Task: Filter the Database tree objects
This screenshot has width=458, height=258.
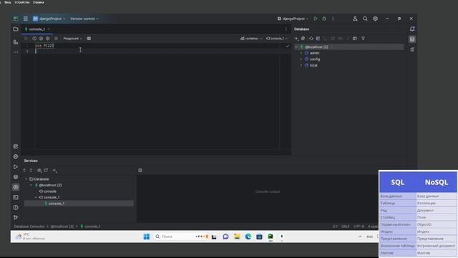Action: pyautogui.click(x=363, y=38)
